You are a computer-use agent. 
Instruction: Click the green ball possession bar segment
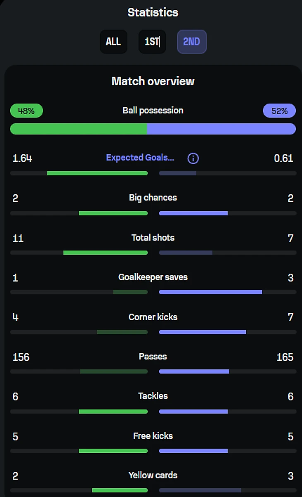point(79,129)
